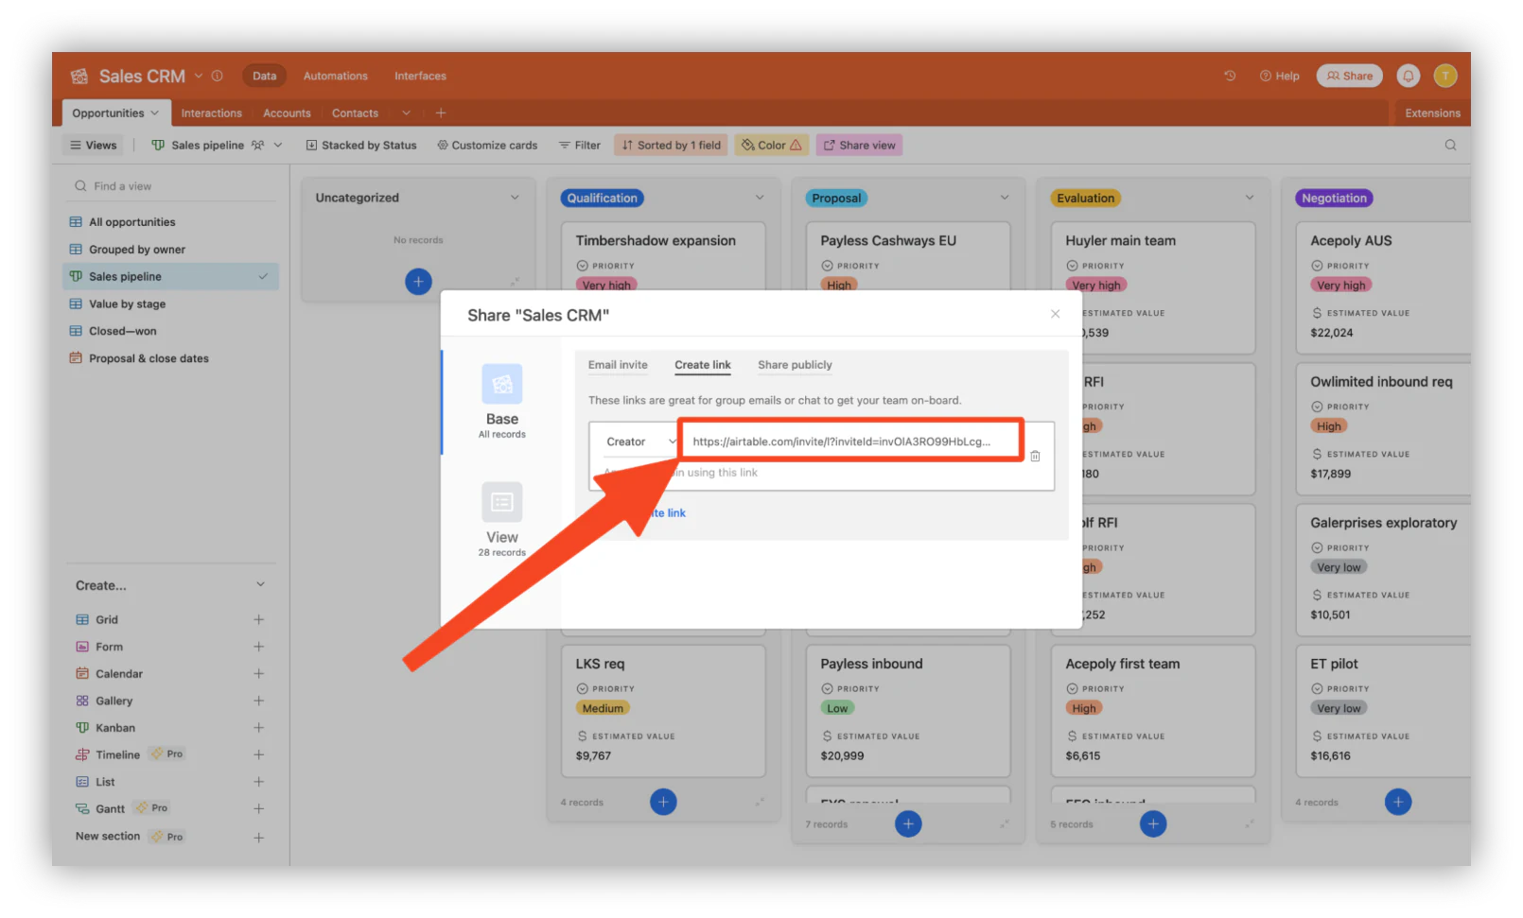Click the Find a view search field

click(x=171, y=186)
